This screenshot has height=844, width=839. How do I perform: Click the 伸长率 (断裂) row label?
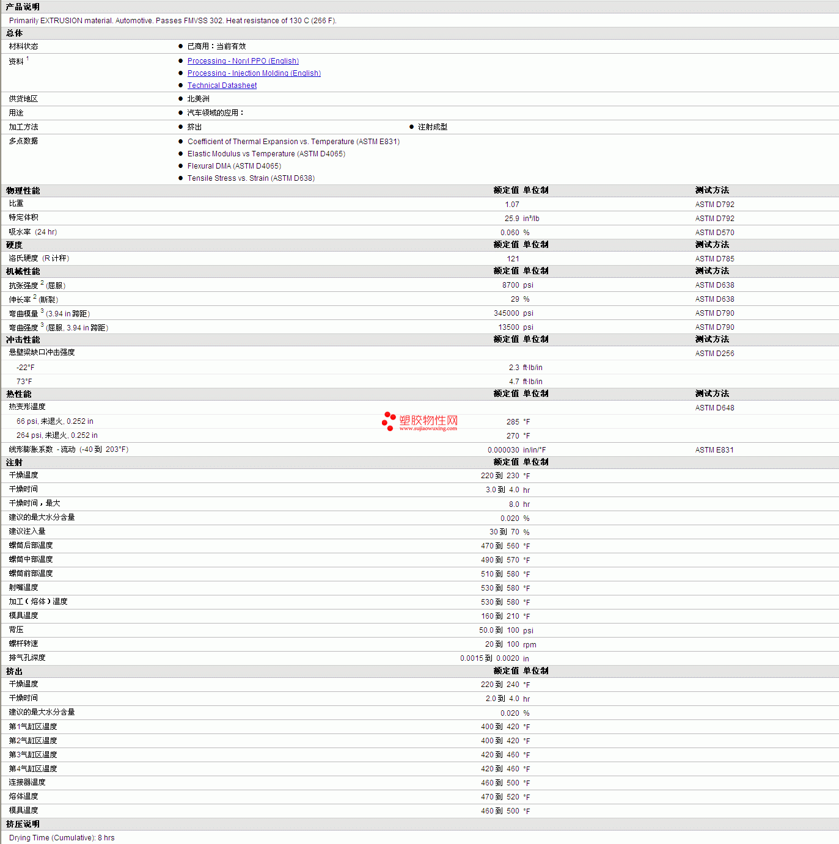[x=34, y=299]
